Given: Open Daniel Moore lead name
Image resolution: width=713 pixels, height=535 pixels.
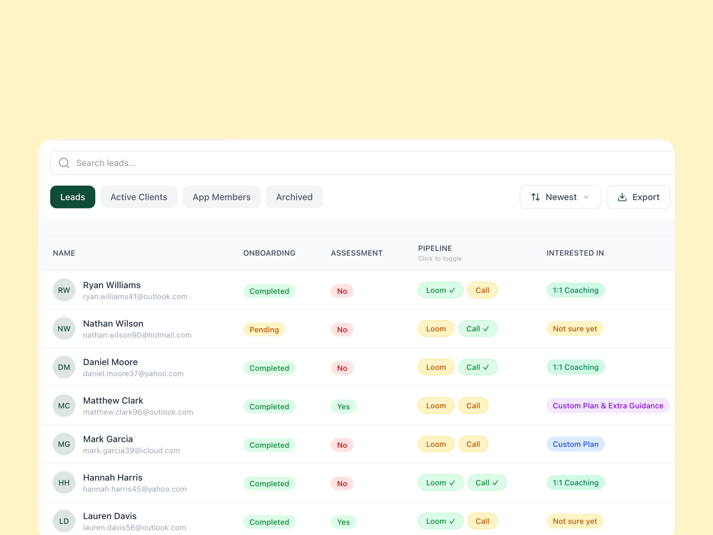Looking at the screenshot, I should (110, 362).
